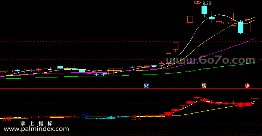Click the leftmost red 狂买 signal
262x136 pixels.
(x=7, y=119)
